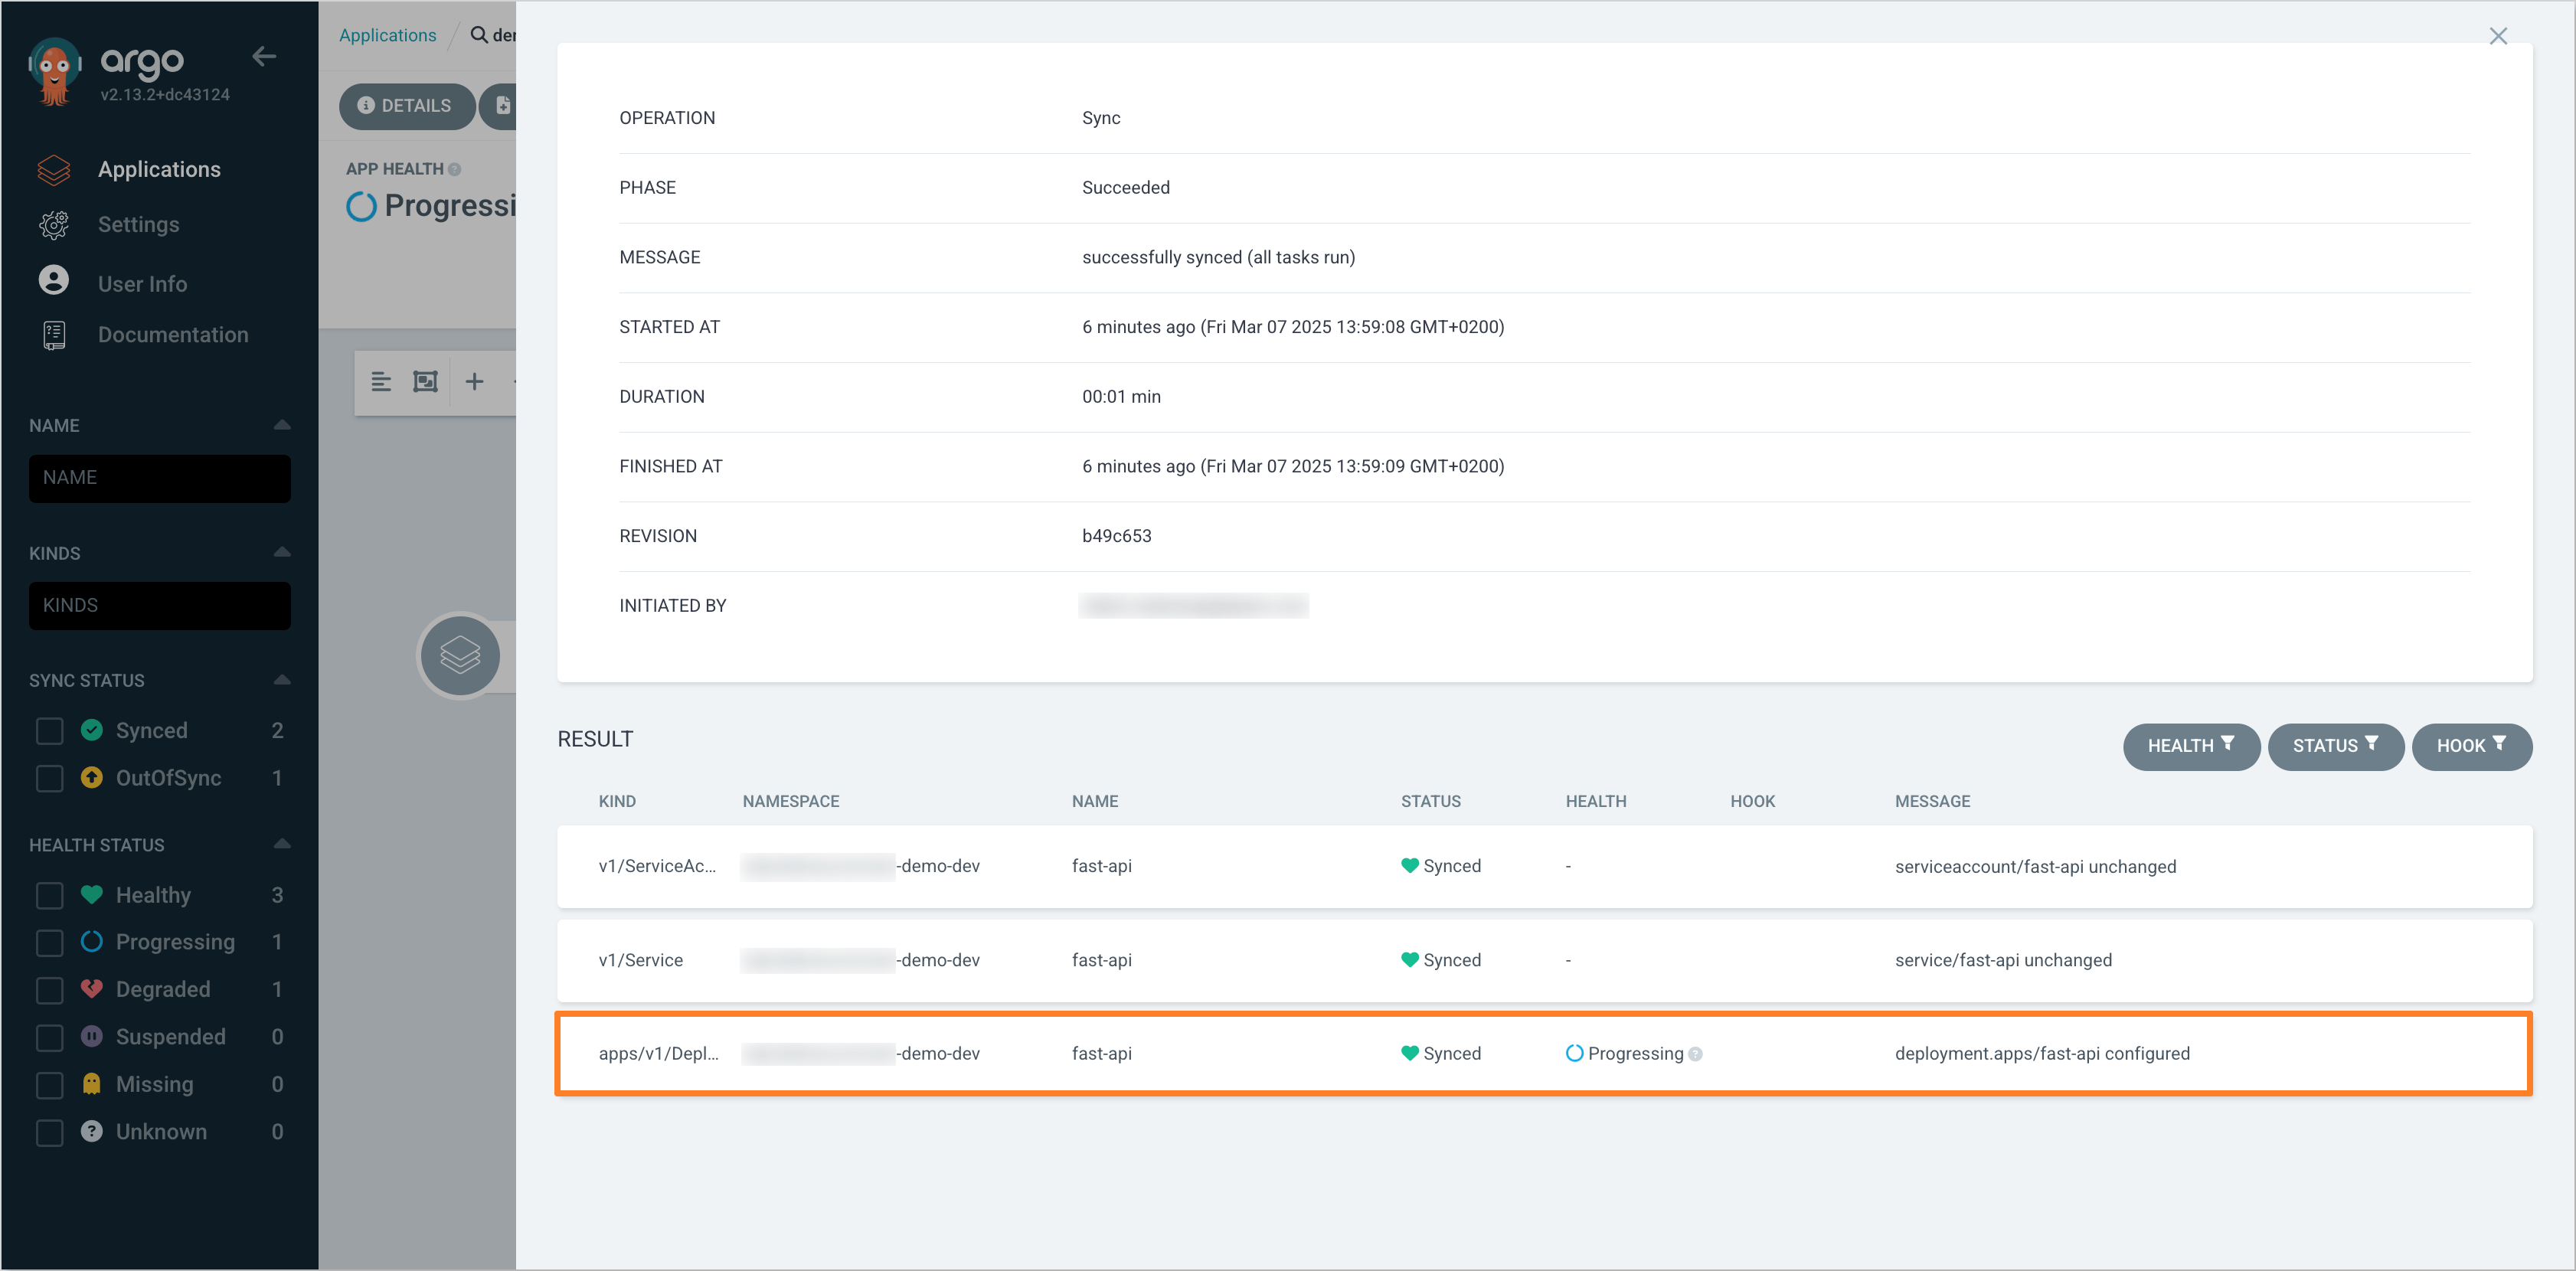The height and width of the screenshot is (1271, 2576).
Task: Click the Documentation book icon
Action: (54, 335)
